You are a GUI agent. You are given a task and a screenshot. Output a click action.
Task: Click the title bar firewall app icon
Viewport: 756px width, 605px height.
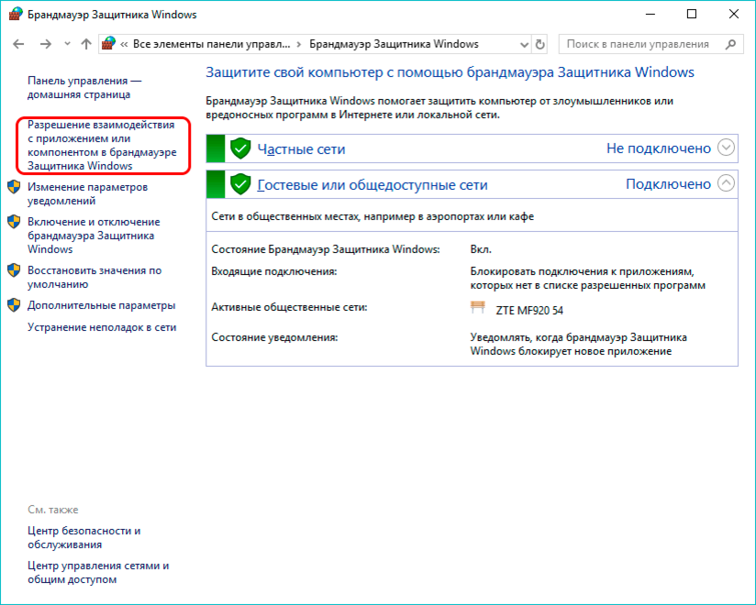coord(16,14)
